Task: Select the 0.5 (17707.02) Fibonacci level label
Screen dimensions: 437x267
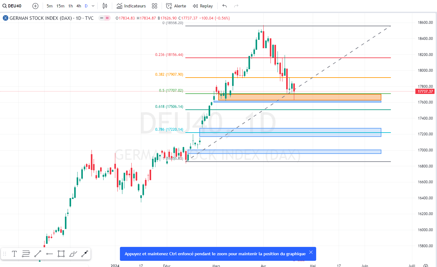Action: 171,91
